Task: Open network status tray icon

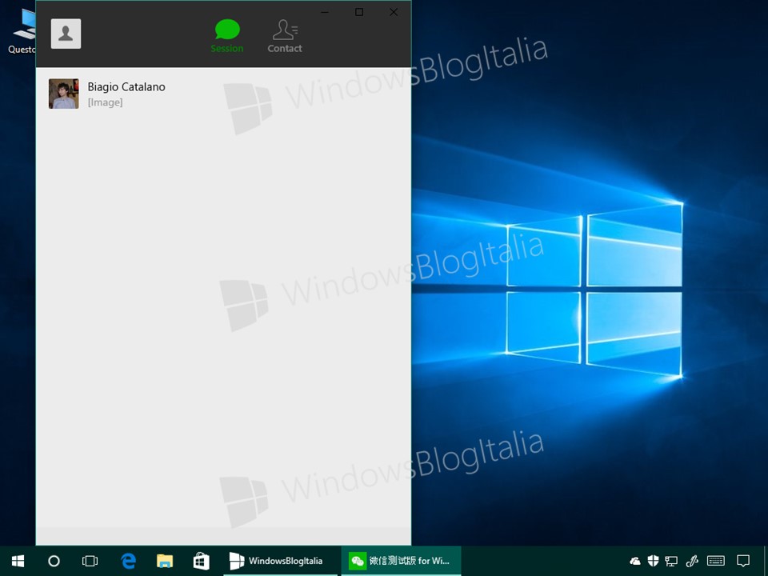Action: pyautogui.click(x=671, y=561)
